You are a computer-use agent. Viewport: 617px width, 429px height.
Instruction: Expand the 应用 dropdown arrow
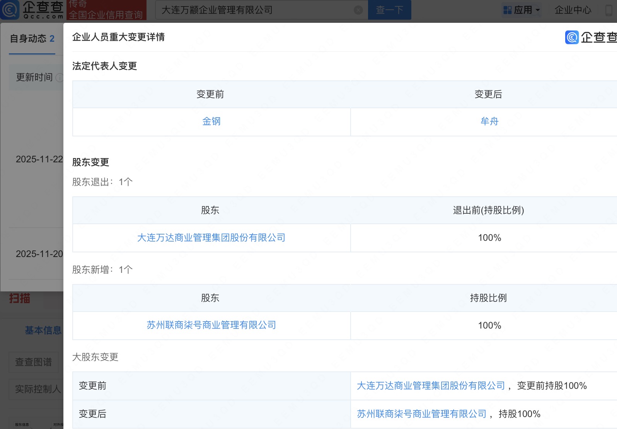pos(537,10)
